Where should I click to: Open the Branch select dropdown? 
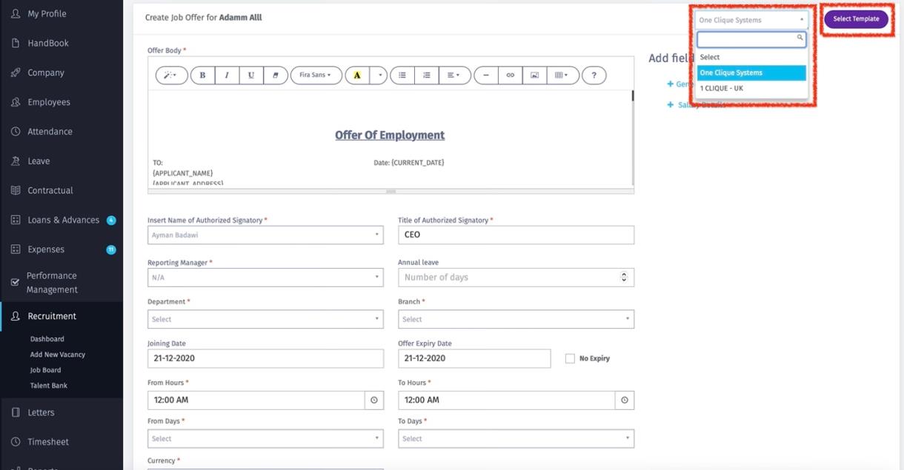pyautogui.click(x=516, y=319)
